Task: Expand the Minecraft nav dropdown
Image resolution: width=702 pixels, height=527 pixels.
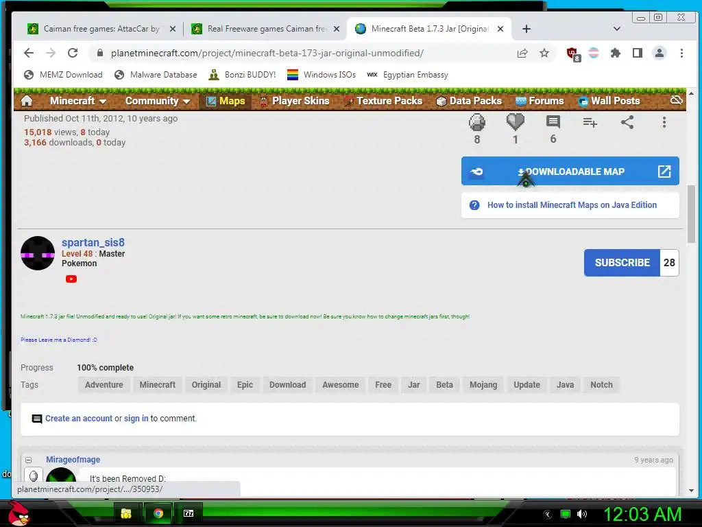Action: click(78, 101)
